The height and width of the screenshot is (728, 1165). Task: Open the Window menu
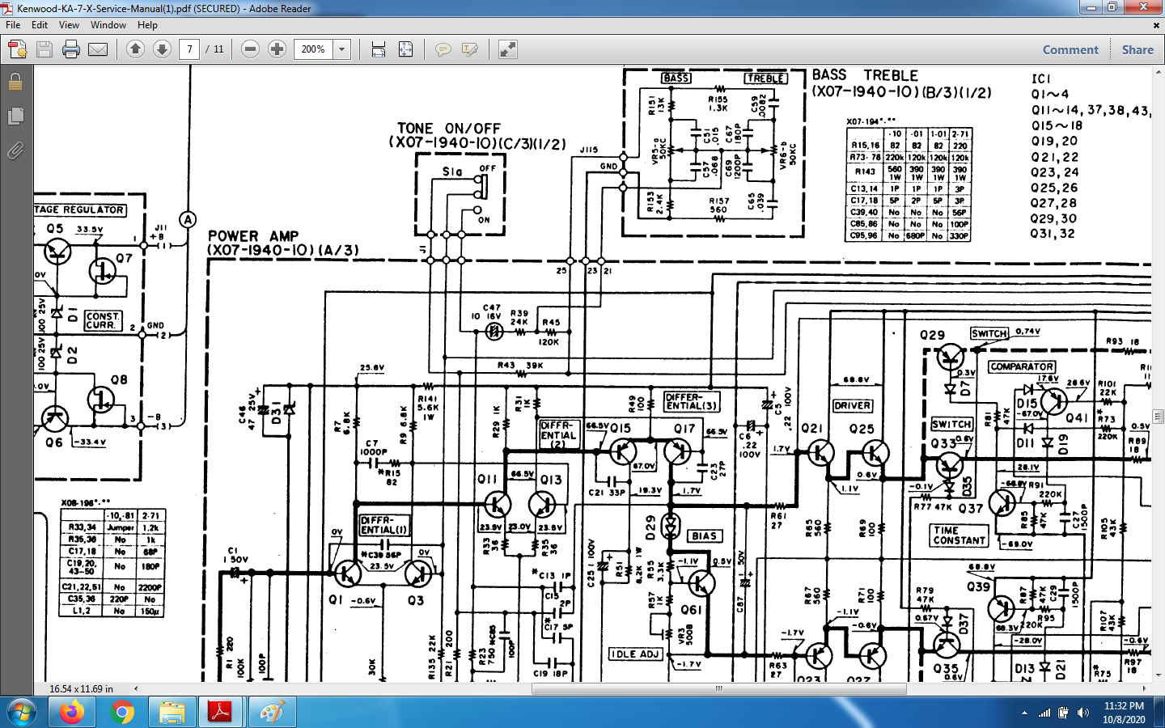tap(108, 25)
